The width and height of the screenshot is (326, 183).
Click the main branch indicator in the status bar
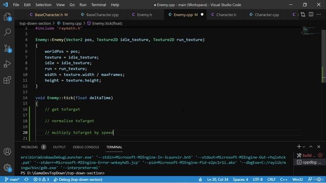12,179
